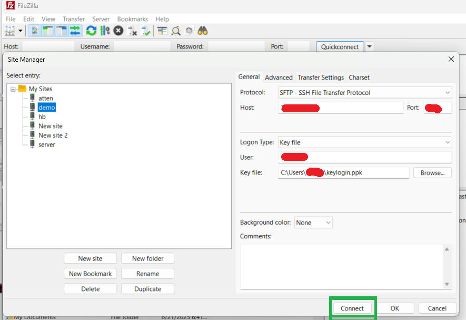This screenshot has height=320, width=466.
Task: Toggle transfer queue display icon
Action: pyautogui.click(x=75, y=31)
